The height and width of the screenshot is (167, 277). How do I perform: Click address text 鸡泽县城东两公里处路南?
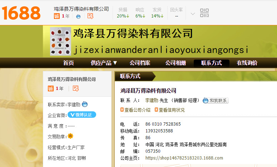click(203, 145)
